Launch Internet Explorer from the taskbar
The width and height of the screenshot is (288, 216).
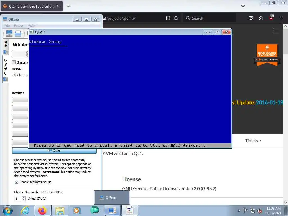coord(25,210)
